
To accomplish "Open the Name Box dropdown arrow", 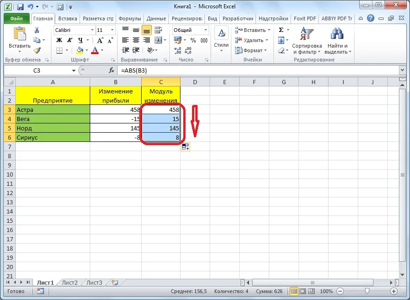I will coord(74,71).
